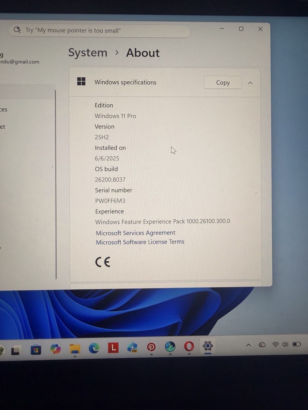The image size is (308, 410).
Task: Open Copilot from the taskbar
Action: click(x=55, y=349)
